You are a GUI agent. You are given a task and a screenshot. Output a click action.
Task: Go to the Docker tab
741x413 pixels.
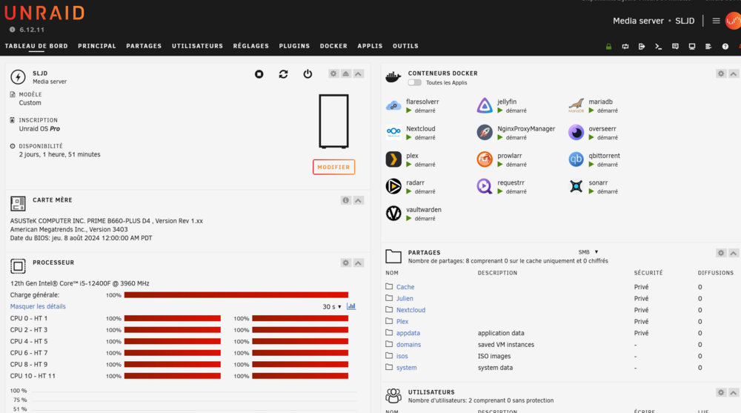333,47
